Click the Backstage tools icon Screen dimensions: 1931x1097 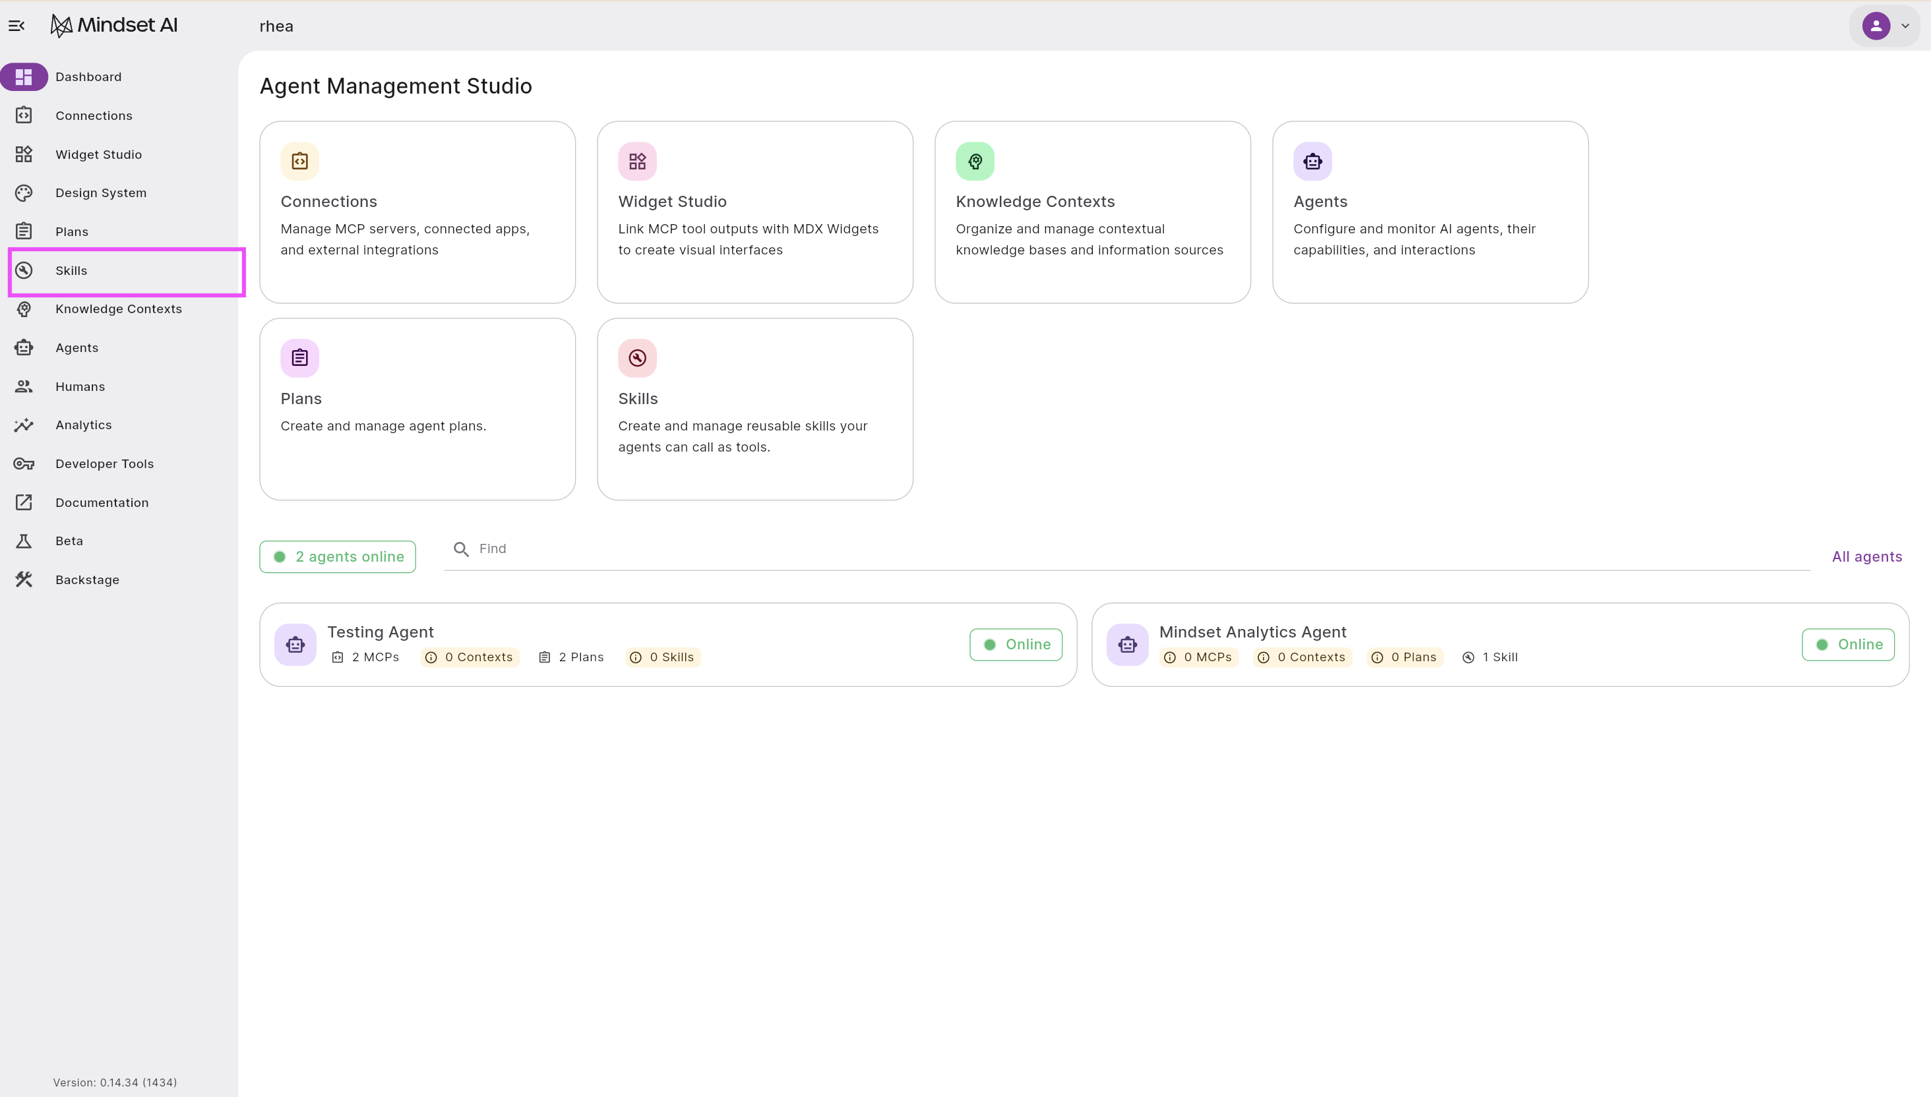pos(24,579)
